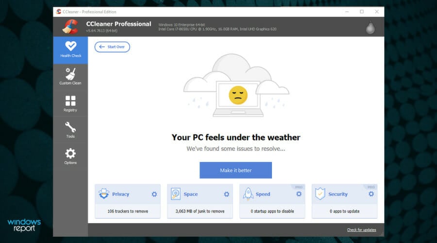This screenshot has width=437, height=243.
Task: Select '0 startup apps to disable' text
Action: [x=272, y=211]
